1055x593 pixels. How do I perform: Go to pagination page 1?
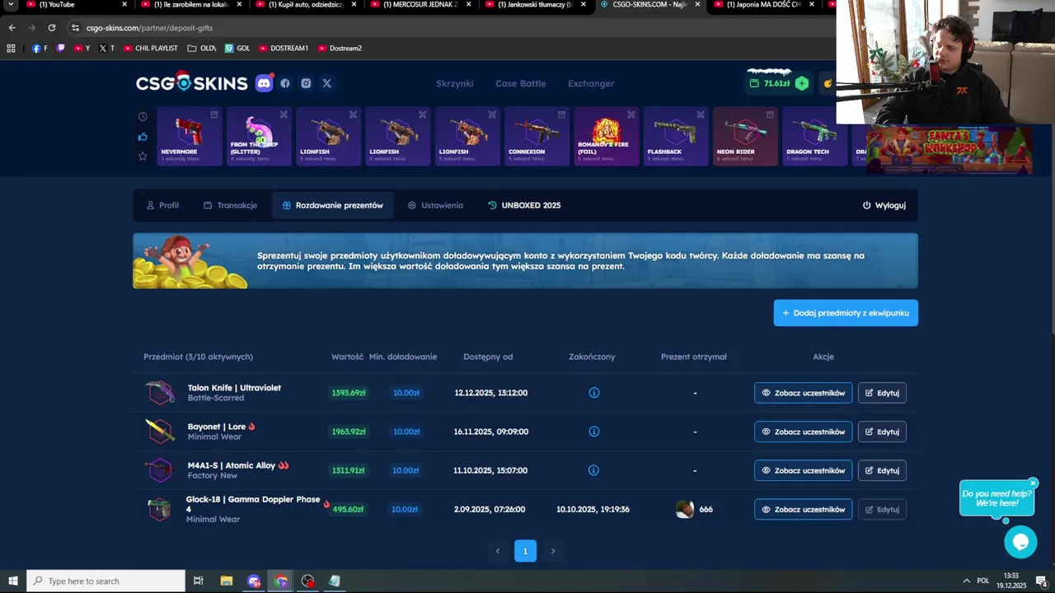click(x=525, y=551)
